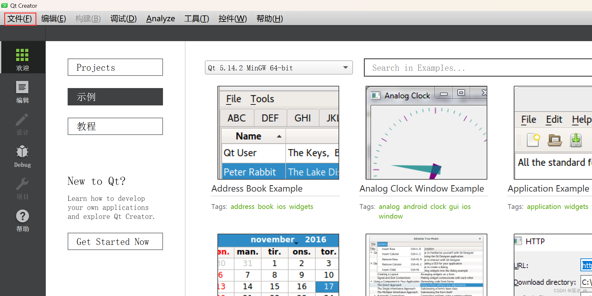The image size is (592, 296).
Task: Filter by 'ios' tag under Address Book
Action: point(281,206)
